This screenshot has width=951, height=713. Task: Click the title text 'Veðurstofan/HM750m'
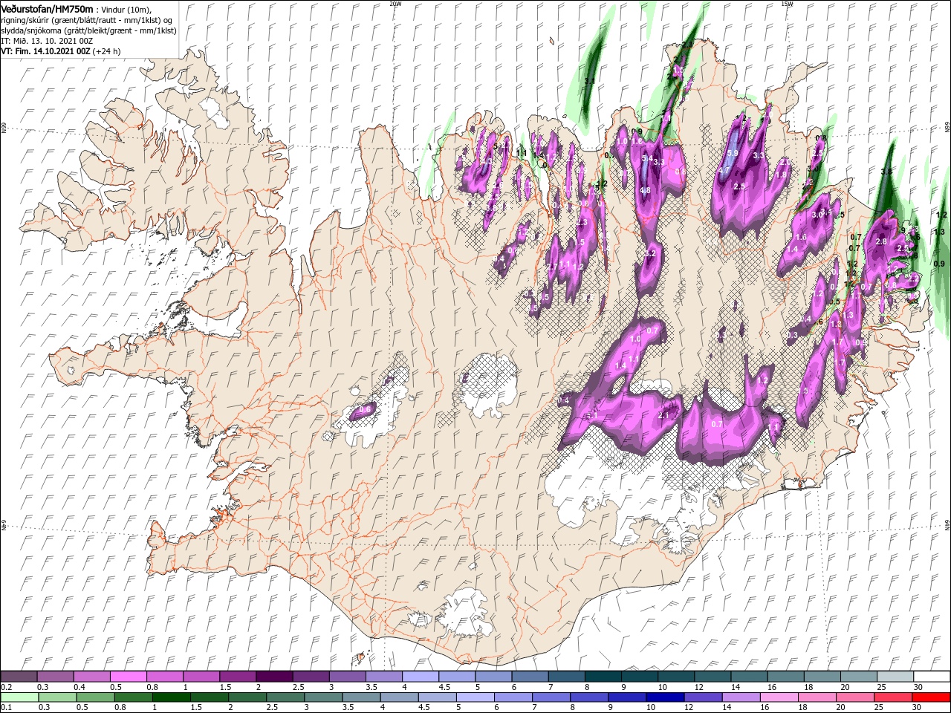click(47, 8)
